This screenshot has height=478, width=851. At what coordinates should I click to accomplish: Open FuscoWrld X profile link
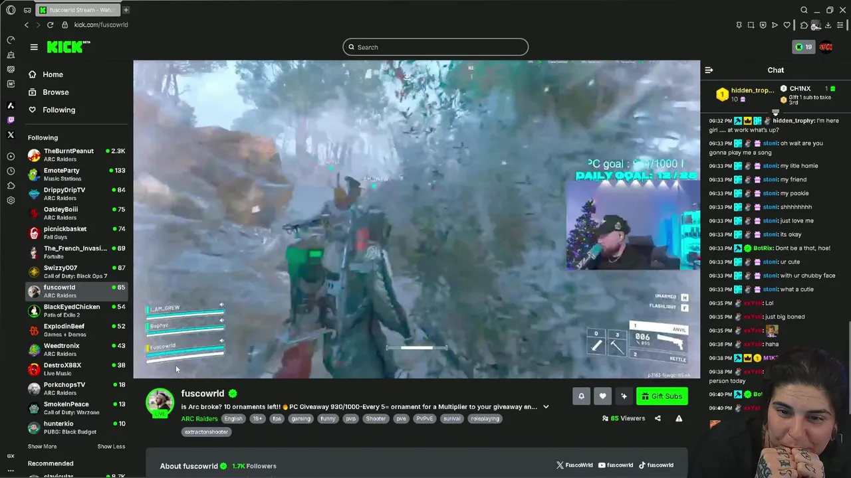pyautogui.click(x=574, y=465)
